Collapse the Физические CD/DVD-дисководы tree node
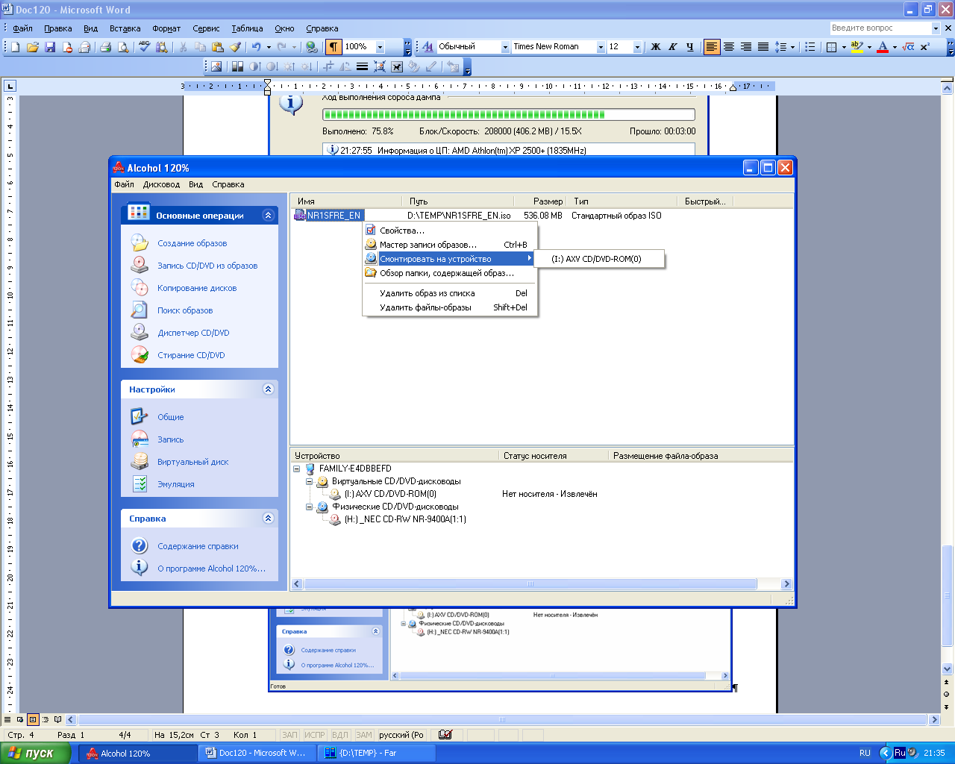Image resolution: width=955 pixels, height=764 pixels. [310, 507]
